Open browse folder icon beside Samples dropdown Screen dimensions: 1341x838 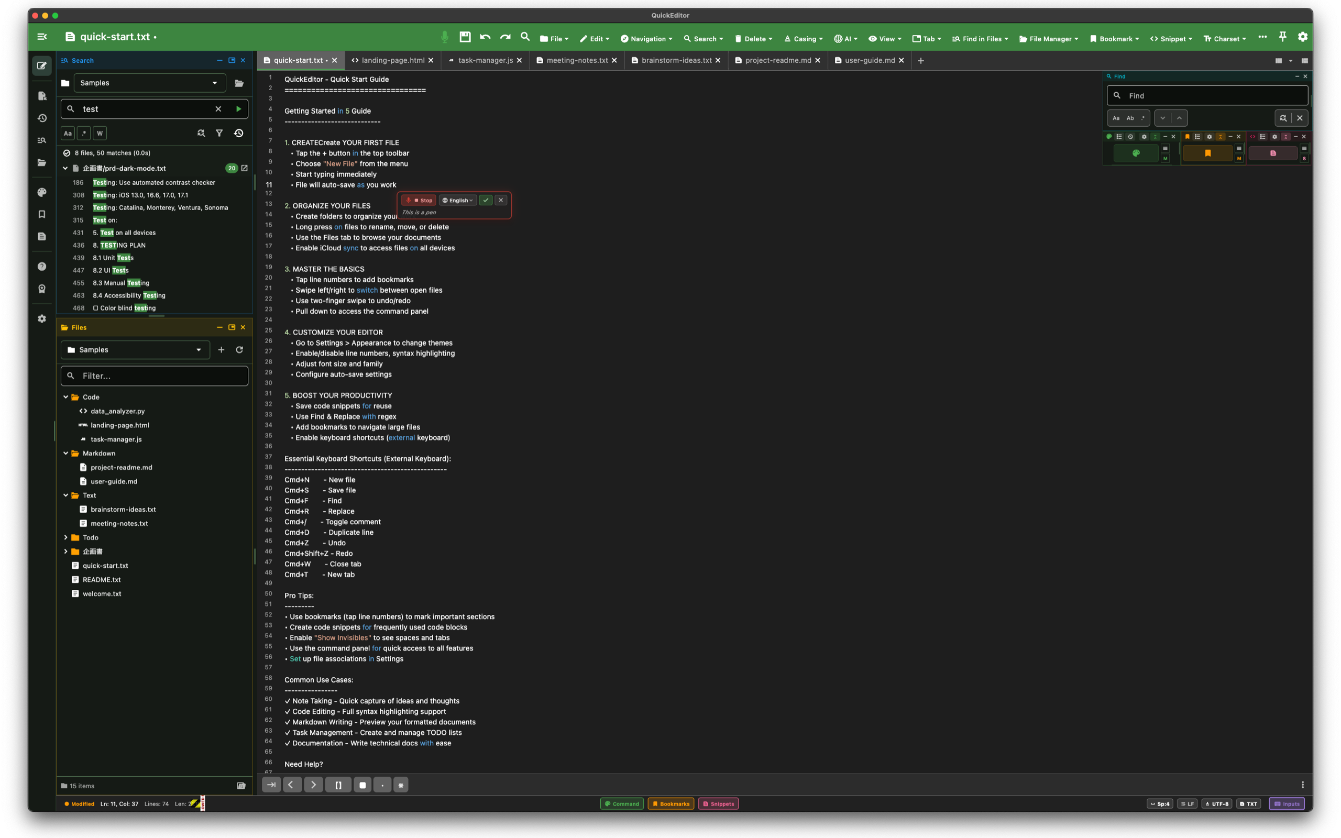click(239, 83)
